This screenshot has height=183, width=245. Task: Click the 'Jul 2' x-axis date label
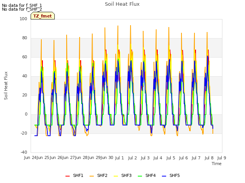pyautogui.click(x=132, y=158)
